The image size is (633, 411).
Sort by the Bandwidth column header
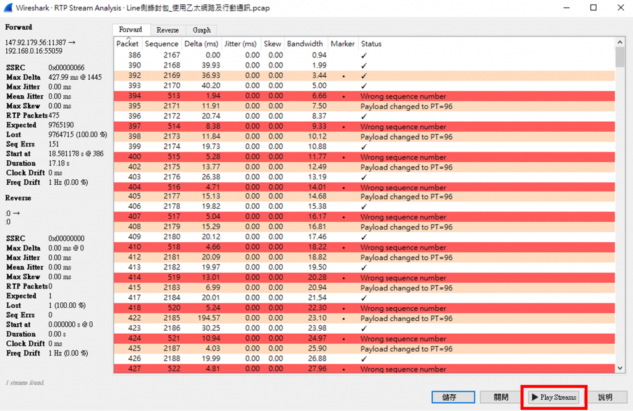pyautogui.click(x=305, y=44)
